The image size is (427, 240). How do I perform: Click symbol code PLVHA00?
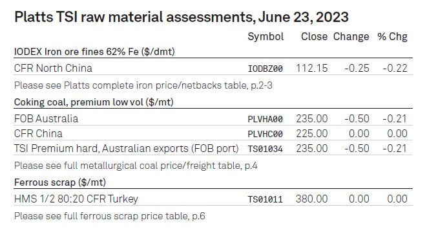click(x=266, y=119)
